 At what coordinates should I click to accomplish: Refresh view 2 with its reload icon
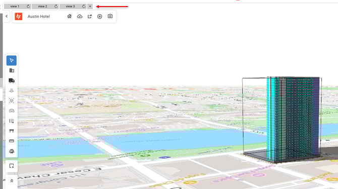pos(56,7)
